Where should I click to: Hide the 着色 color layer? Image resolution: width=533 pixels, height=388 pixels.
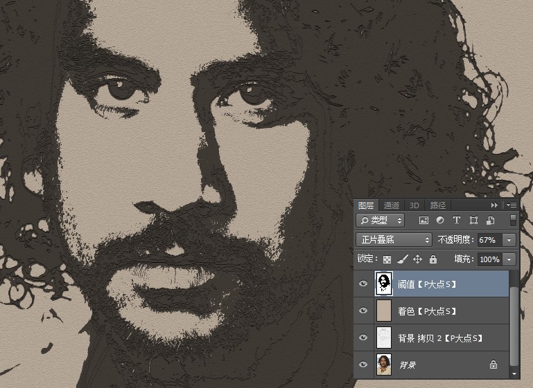[363, 311]
